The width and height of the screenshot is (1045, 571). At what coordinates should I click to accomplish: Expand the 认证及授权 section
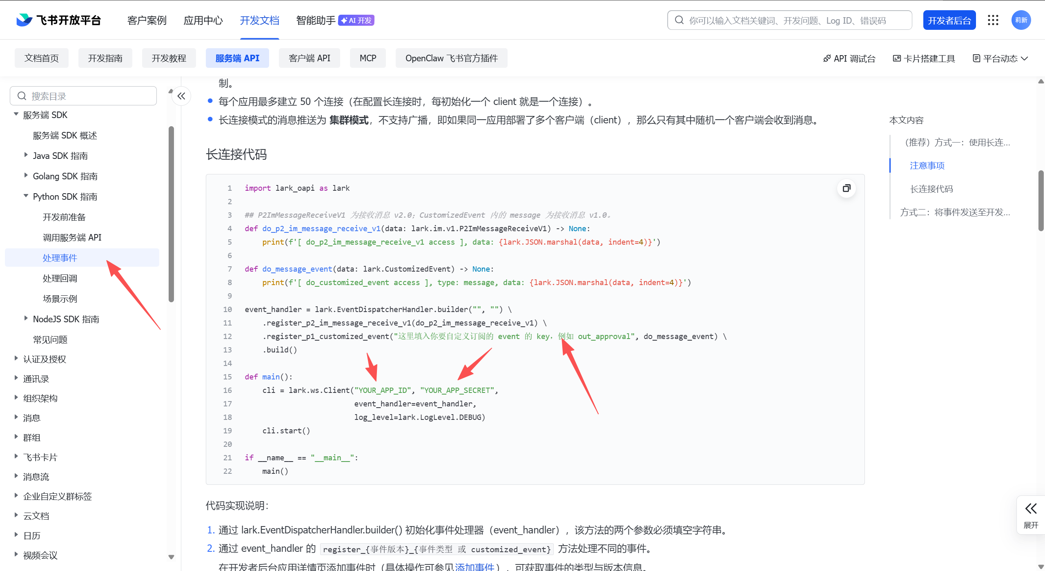[16, 359]
